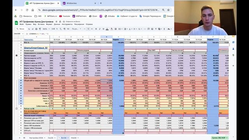249x140 pixels.
Task: Click the Create filter icon
Action: click(x=156, y=29)
